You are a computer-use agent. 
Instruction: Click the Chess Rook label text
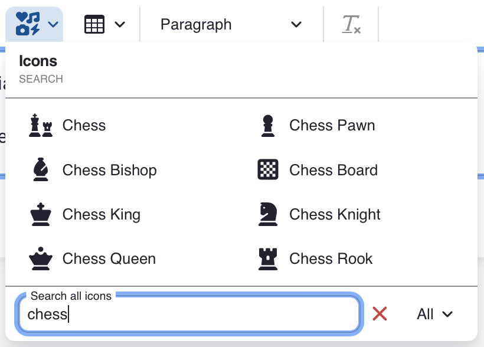(331, 258)
